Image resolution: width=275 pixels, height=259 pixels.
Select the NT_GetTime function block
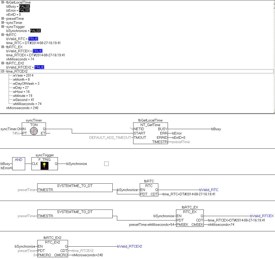[x=150, y=133]
